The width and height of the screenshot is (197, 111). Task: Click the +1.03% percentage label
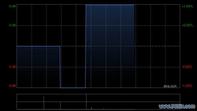(187, 6)
